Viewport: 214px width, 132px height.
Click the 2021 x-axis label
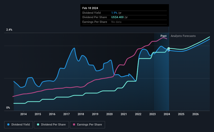click(x=124, y=114)
